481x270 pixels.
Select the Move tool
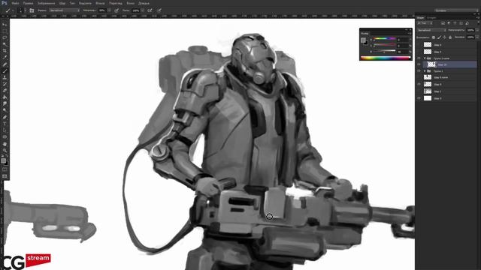coord(5,24)
